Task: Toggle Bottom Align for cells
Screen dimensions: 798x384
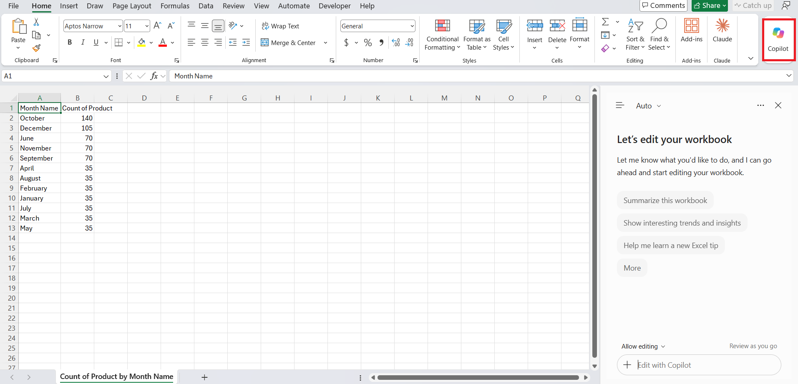Action: point(218,26)
